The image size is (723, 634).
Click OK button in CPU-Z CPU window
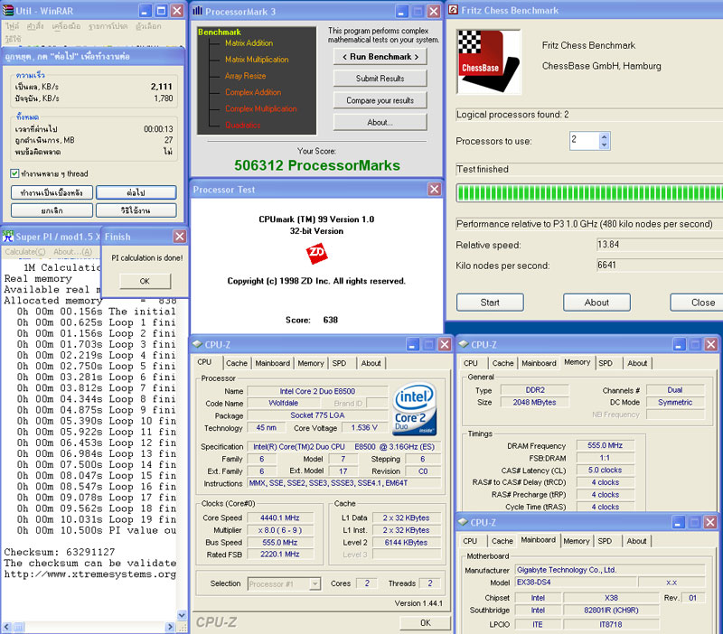[x=425, y=623]
